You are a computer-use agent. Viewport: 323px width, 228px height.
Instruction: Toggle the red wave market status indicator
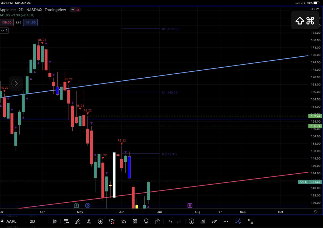point(78,10)
